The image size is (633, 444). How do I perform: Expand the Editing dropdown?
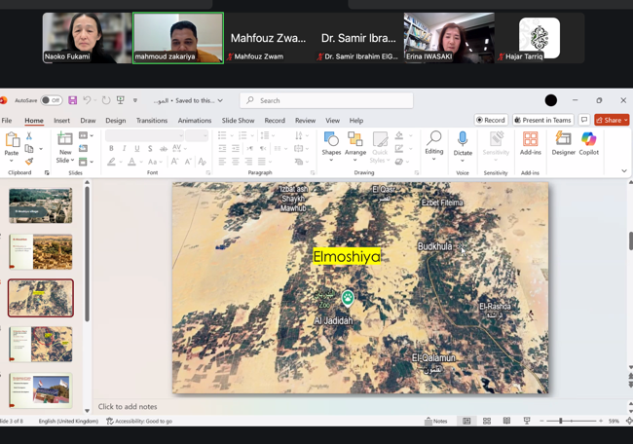point(433,144)
